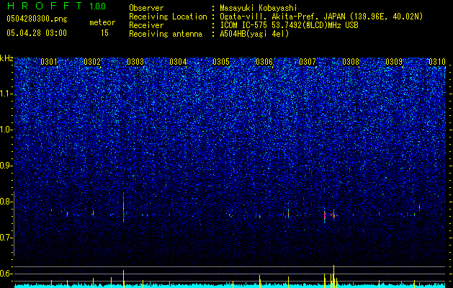Click the 0.6 kHz axis label
This screenshot has height=288, width=453.
pos(6,274)
